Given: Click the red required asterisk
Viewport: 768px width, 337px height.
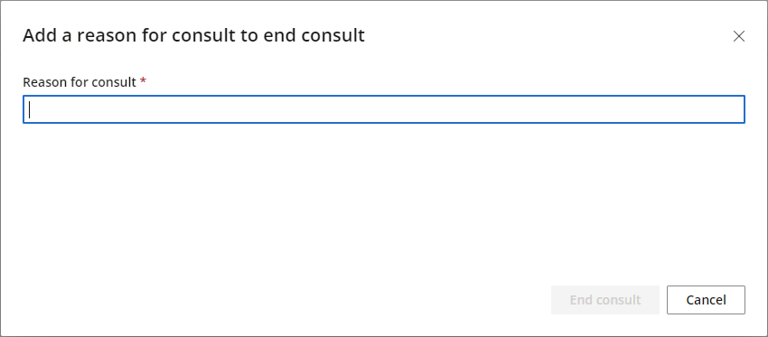Looking at the screenshot, I should coord(143,80).
